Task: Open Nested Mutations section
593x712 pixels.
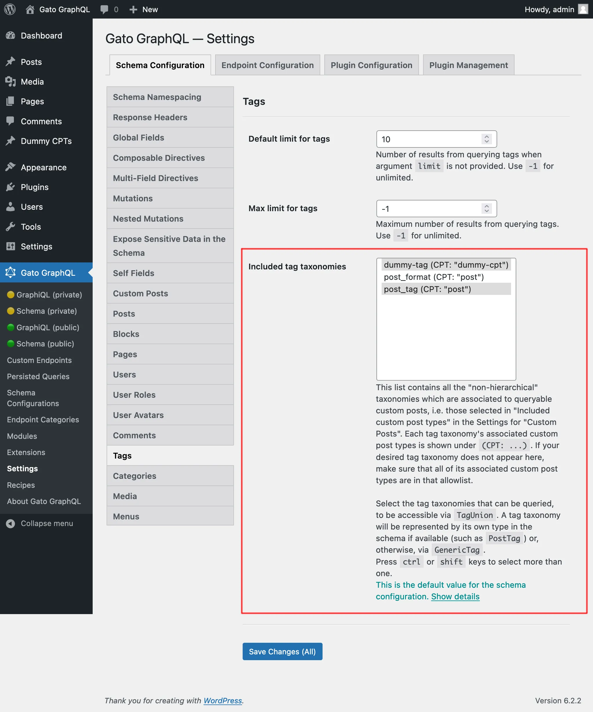Action: 170,219
